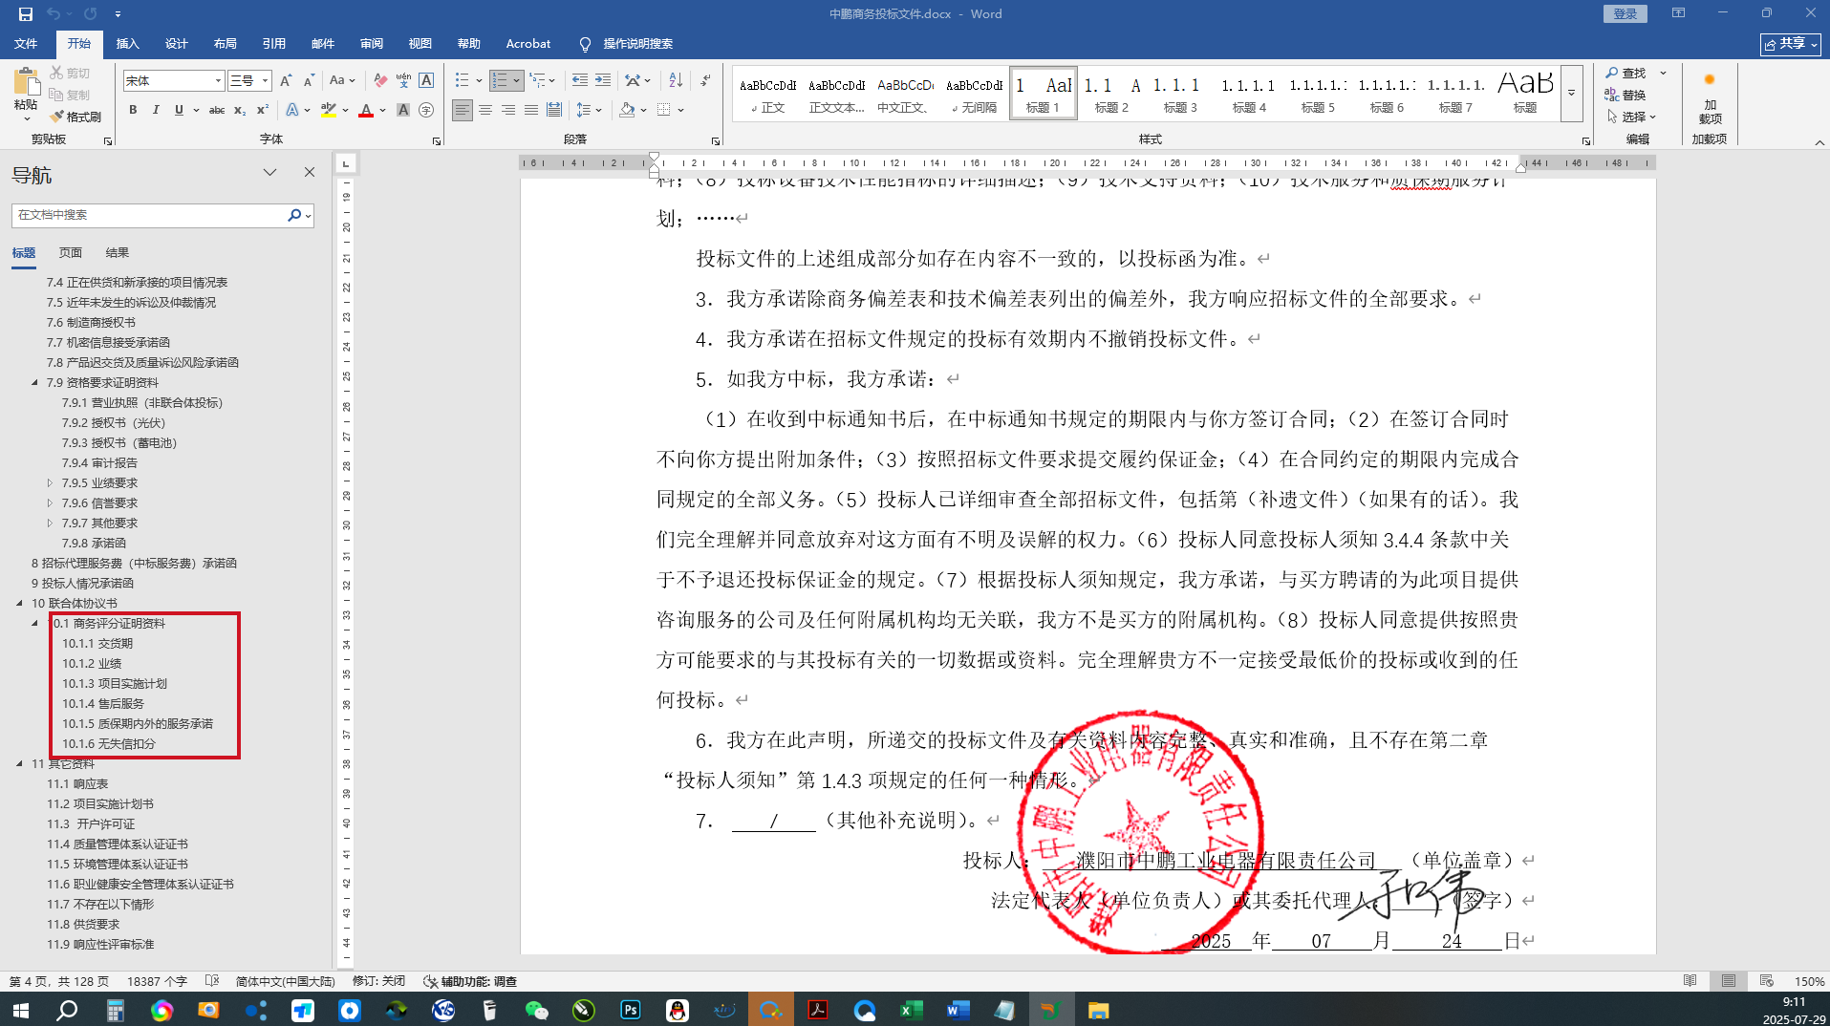Align the paragraph to the right
1830x1026 pixels.
click(x=508, y=110)
